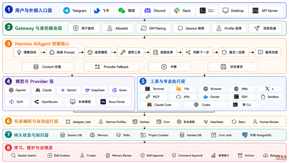Click the API Server icon
Viewport: 289px width, 163px height.
tap(255, 10)
